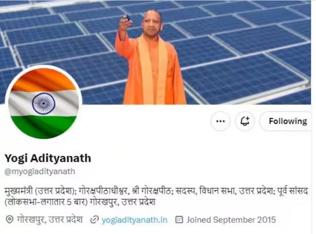Open the Indian flag profile picture

44,103
